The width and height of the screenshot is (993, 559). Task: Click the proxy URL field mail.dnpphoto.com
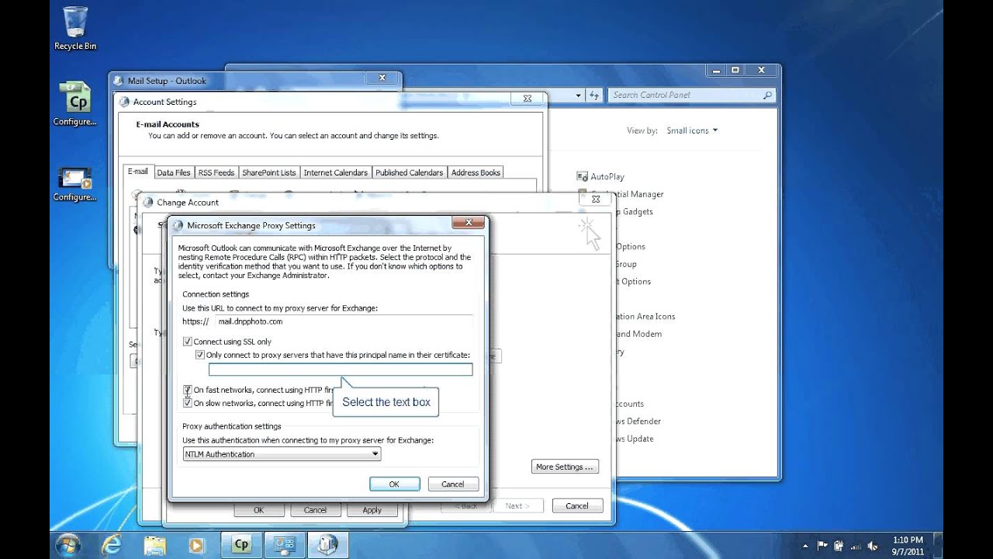coord(344,321)
